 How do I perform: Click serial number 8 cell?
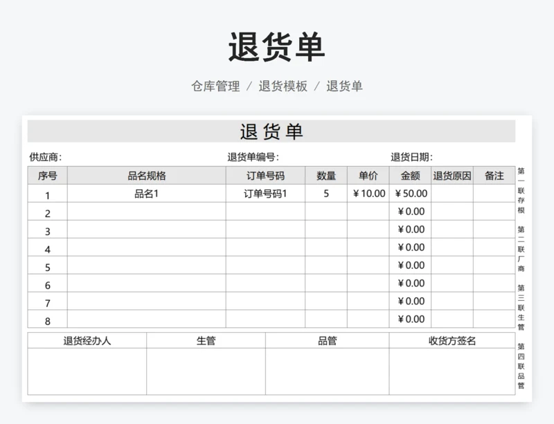(x=47, y=319)
